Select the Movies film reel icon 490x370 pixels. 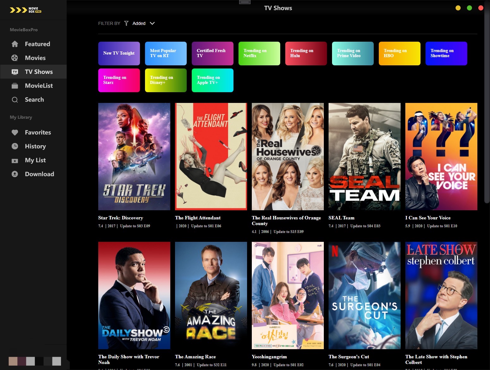[x=15, y=58]
